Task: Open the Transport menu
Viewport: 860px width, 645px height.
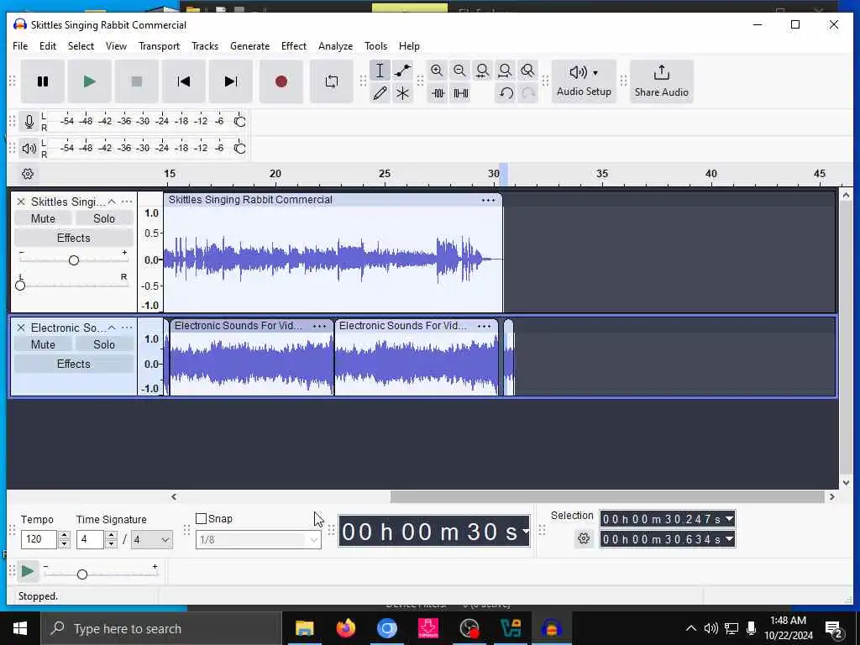Action: pos(159,46)
